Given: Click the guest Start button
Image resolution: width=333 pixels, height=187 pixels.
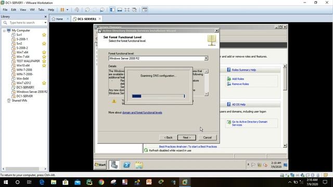Looking at the screenshot, I should pos(100,165).
